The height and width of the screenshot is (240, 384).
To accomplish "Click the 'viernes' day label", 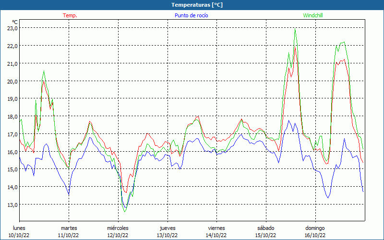I will click(x=216, y=228).
